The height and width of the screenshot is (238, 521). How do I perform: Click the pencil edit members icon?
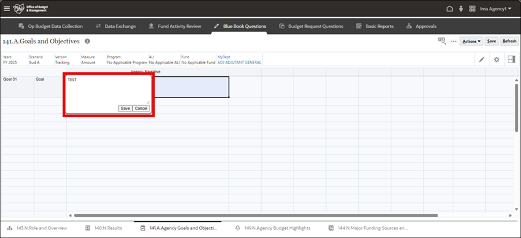(482, 59)
